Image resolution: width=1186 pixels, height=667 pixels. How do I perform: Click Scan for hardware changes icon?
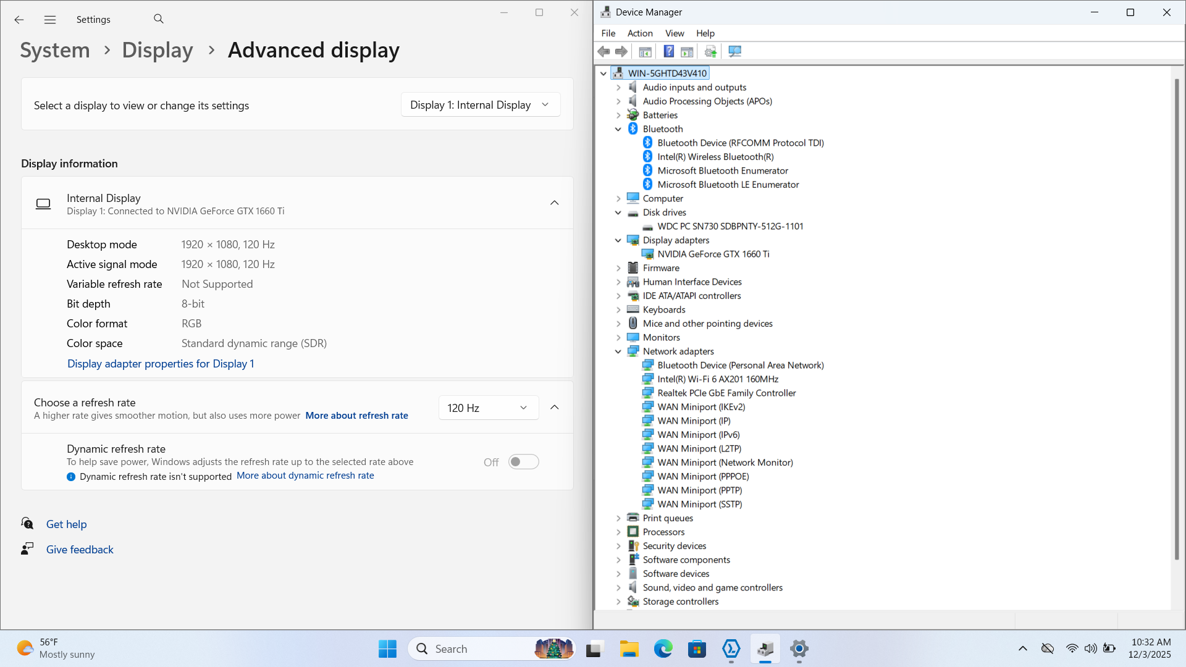tap(734, 51)
